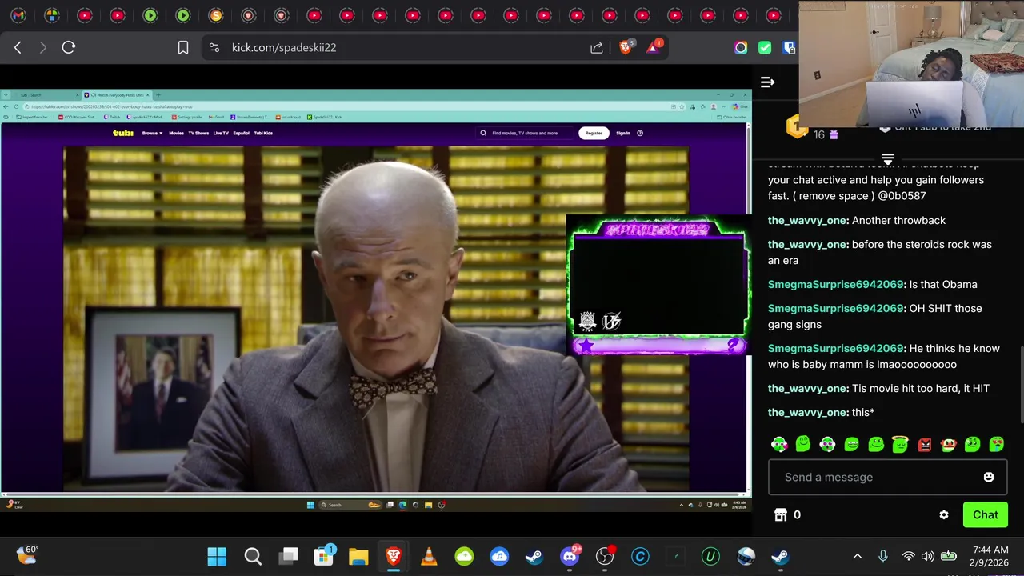Click the_wavvy_one username on 'Another throwback'
The width and height of the screenshot is (1024, 576).
[x=808, y=220]
